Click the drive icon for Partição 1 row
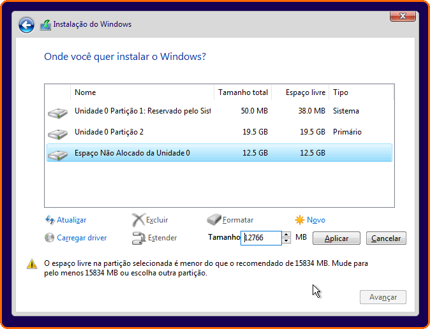Screen dimensions: 430x329 (57, 113)
